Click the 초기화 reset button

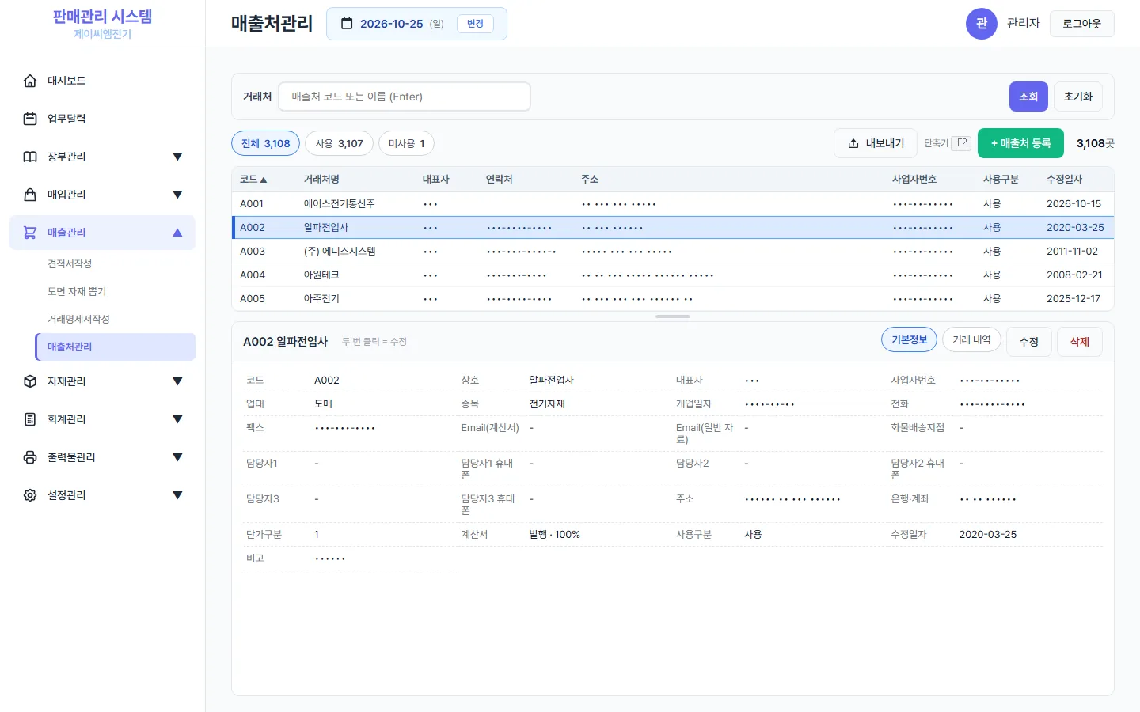point(1078,97)
